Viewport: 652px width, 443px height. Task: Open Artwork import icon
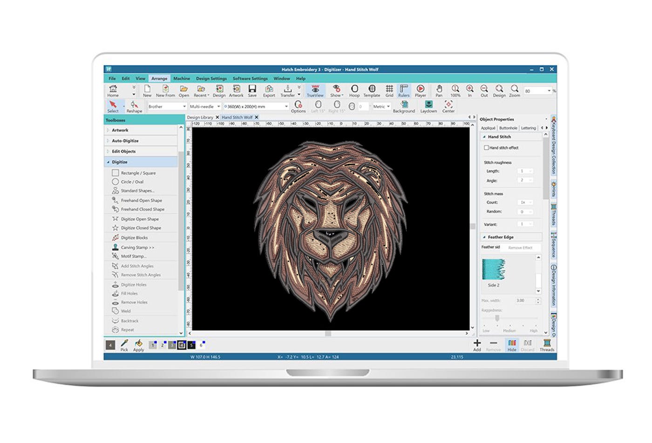236,90
